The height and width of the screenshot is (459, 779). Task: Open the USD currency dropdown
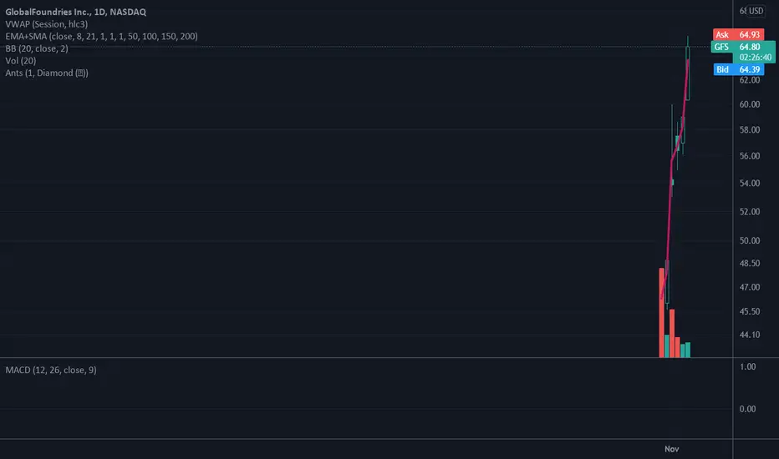click(x=756, y=11)
